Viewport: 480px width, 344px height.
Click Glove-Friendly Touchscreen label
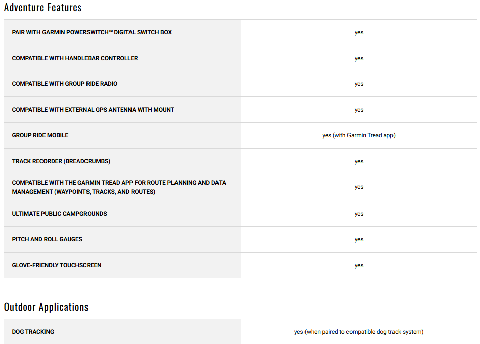(57, 265)
